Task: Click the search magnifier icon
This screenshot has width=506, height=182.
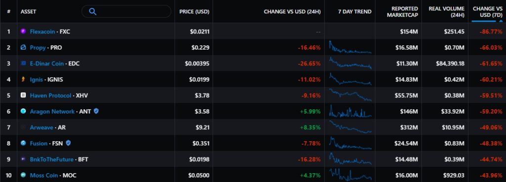Action: (x=92, y=11)
